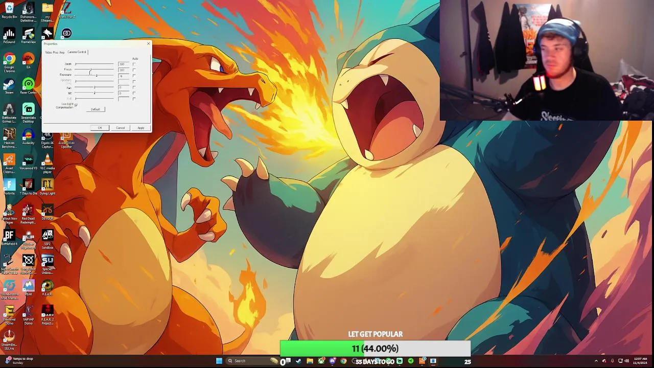Show hidden system tray icons
The height and width of the screenshot is (368, 654).
coord(596,361)
